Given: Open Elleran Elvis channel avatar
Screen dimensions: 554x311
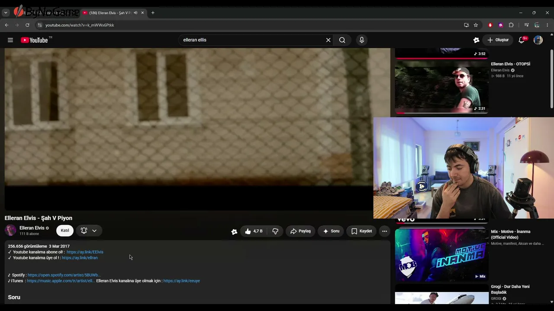Looking at the screenshot, I should (10, 231).
